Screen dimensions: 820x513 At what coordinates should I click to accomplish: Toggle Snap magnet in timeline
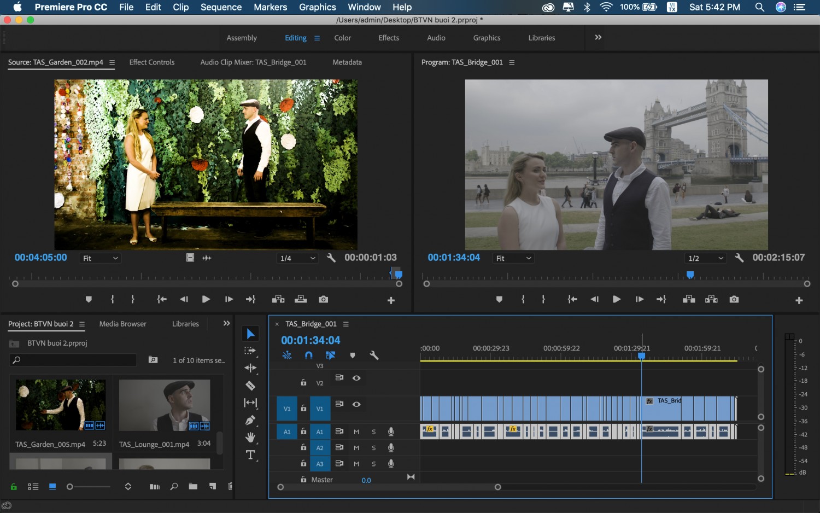pos(308,355)
